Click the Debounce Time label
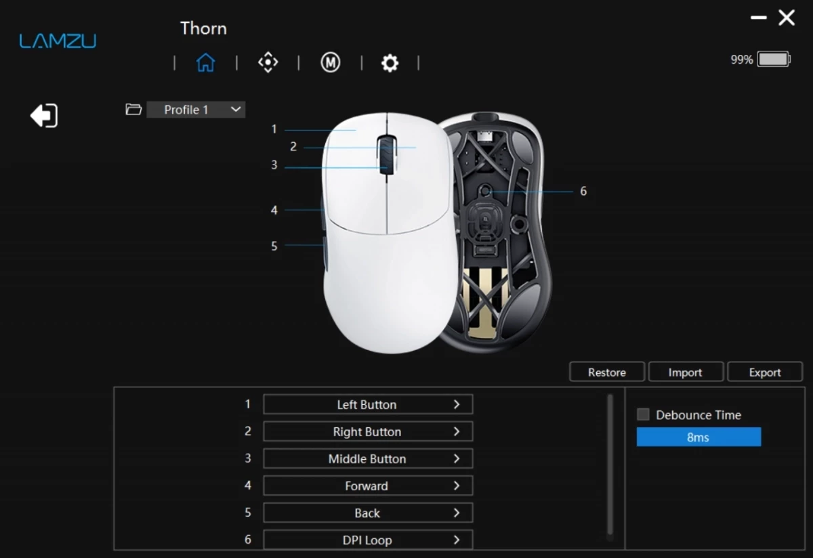The image size is (813, 558). pyautogui.click(x=699, y=414)
